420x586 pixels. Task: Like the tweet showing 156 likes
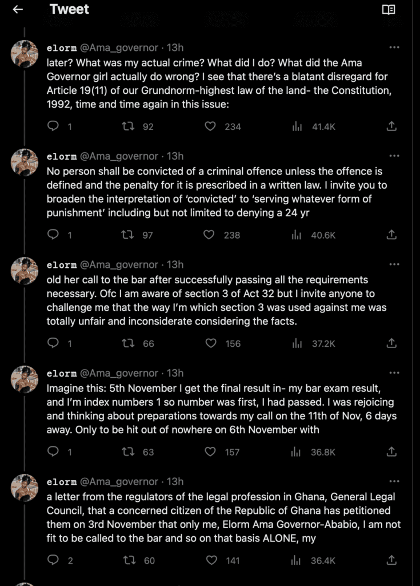211,343
